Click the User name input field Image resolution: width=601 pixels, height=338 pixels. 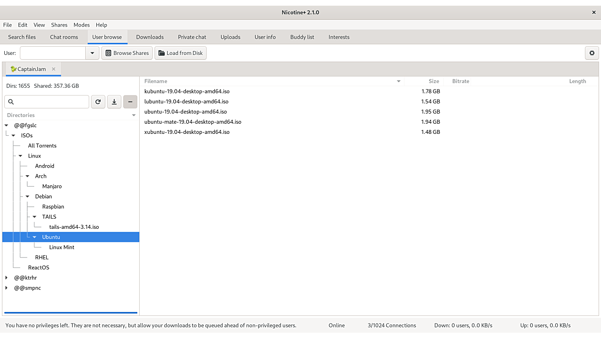[x=52, y=53]
